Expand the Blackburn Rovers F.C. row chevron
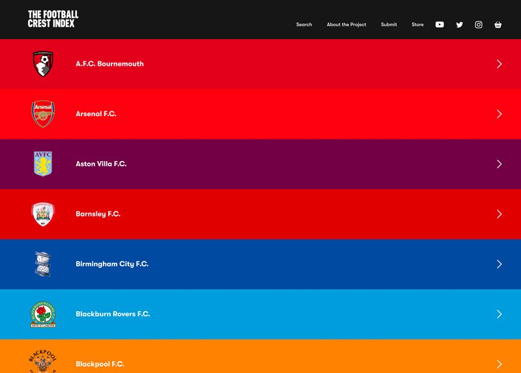 click(x=499, y=314)
